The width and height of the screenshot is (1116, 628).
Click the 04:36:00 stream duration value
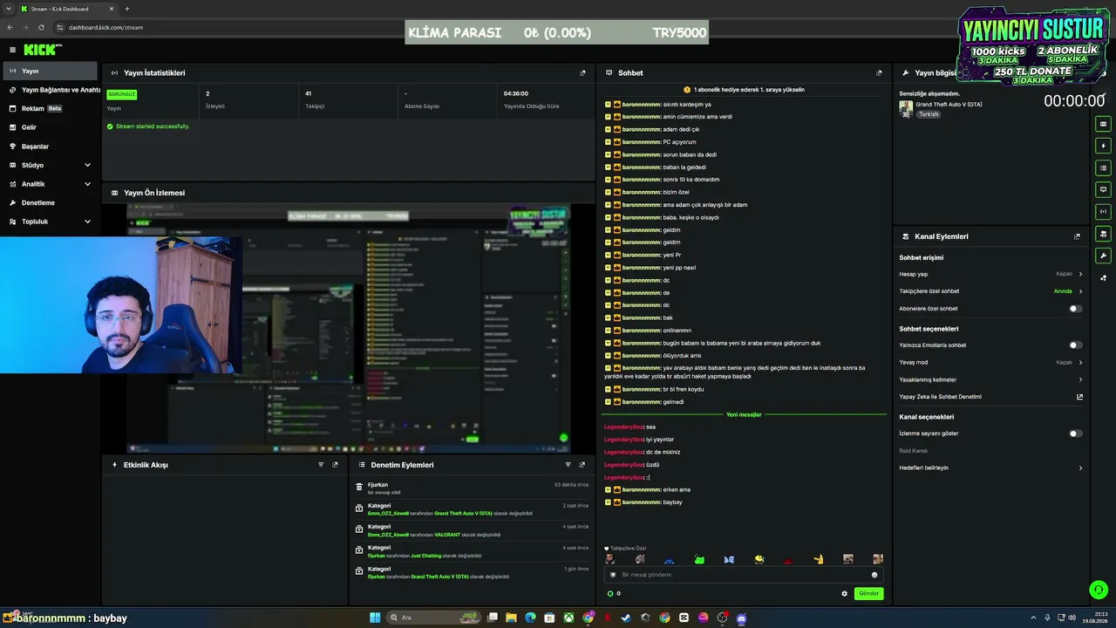(x=516, y=93)
